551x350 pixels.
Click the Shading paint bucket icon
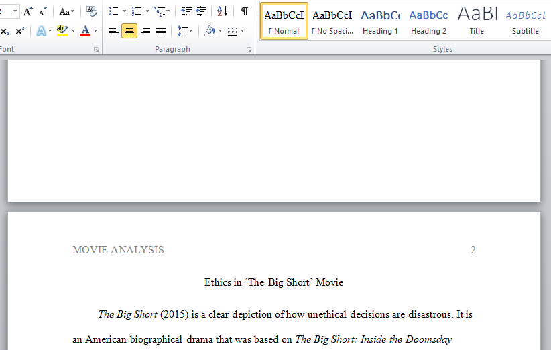click(210, 31)
